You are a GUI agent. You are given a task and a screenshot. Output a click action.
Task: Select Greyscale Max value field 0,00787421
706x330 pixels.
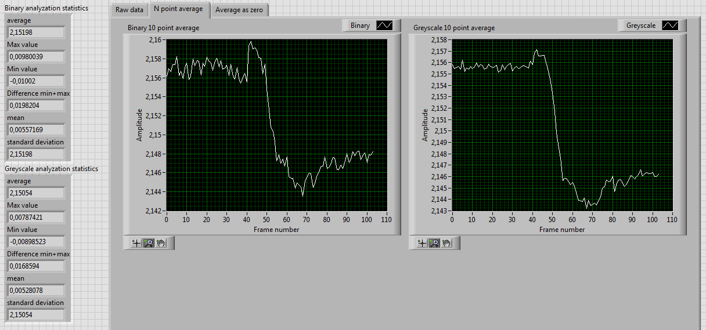tap(35, 217)
